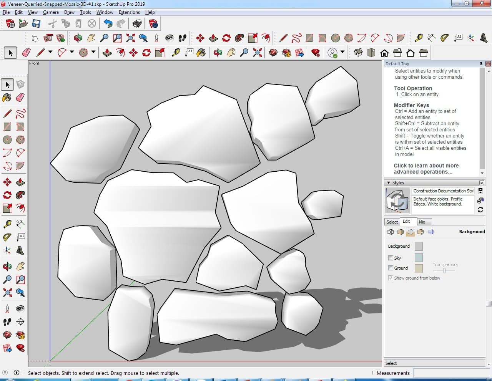492x381 pixels.
Task: Select the Protractor tool in top toolbar
Action: pyautogui.click(x=445, y=38)
